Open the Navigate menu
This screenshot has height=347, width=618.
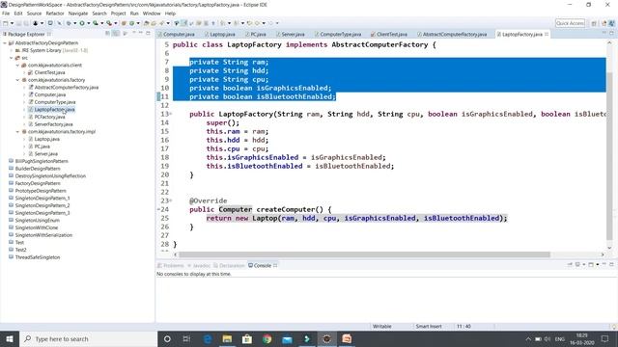pos(78,13)
